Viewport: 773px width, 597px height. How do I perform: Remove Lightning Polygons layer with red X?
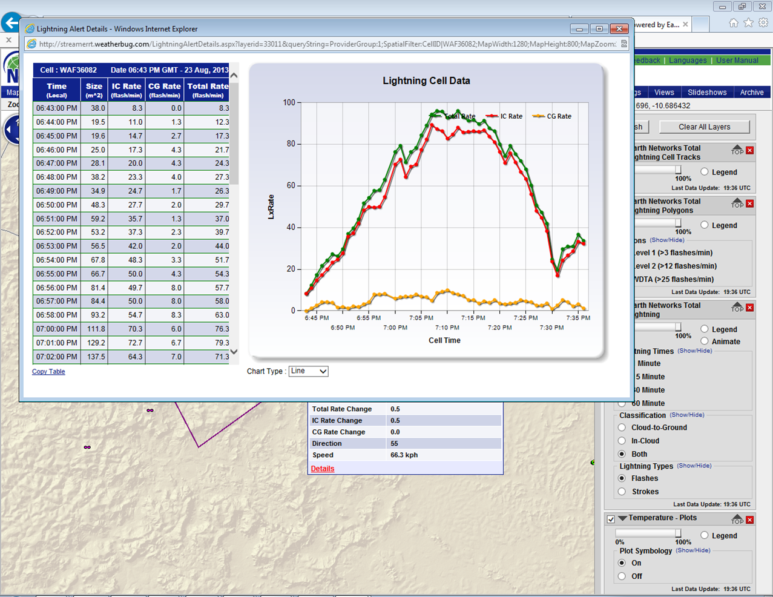[x=750, y=203]
